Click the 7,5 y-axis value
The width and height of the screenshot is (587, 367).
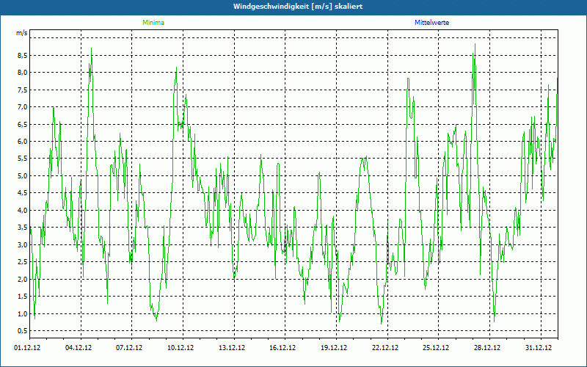point(23,90)
